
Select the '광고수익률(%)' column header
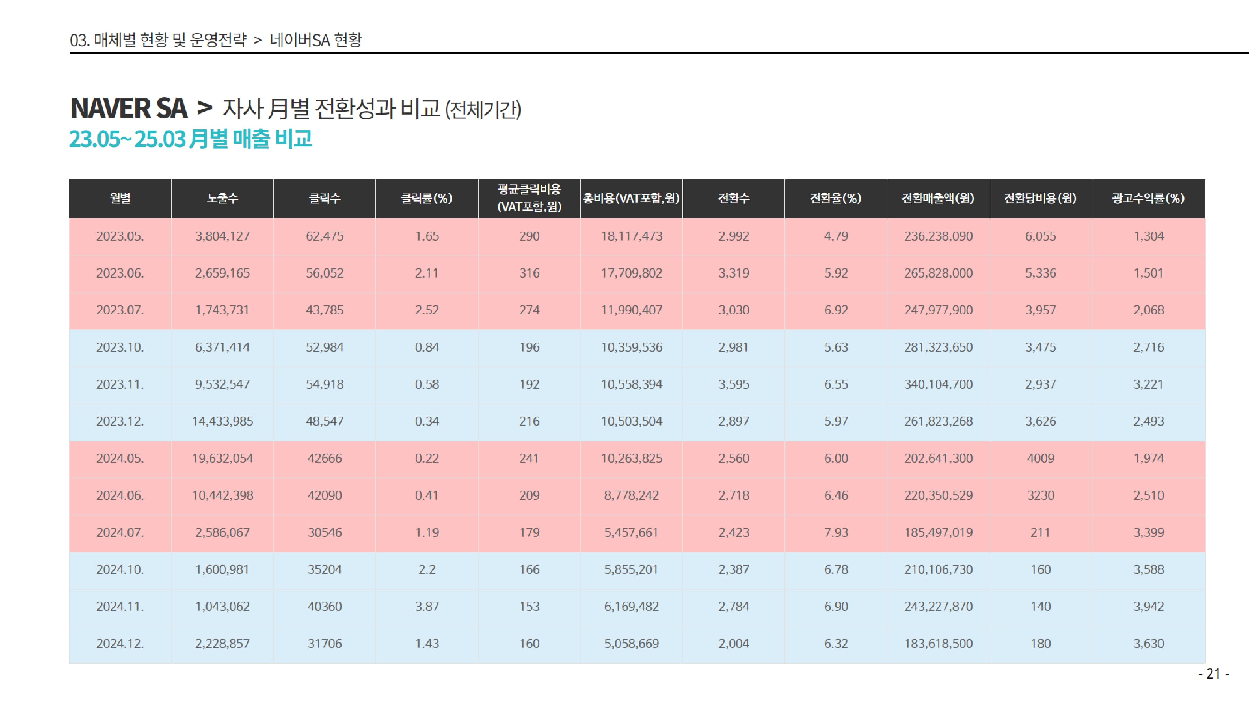tap(1149, 199)
